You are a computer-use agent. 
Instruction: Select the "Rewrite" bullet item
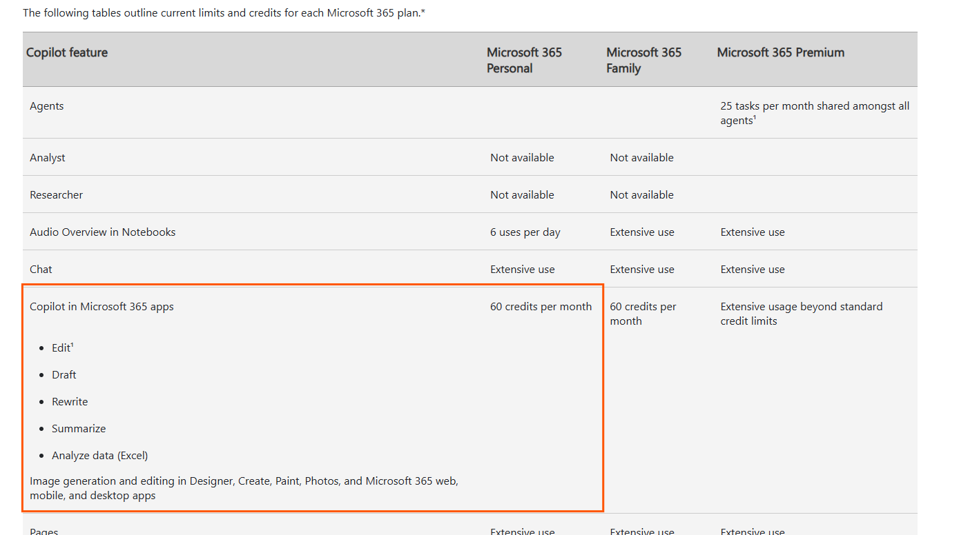[x=70, y=402]
